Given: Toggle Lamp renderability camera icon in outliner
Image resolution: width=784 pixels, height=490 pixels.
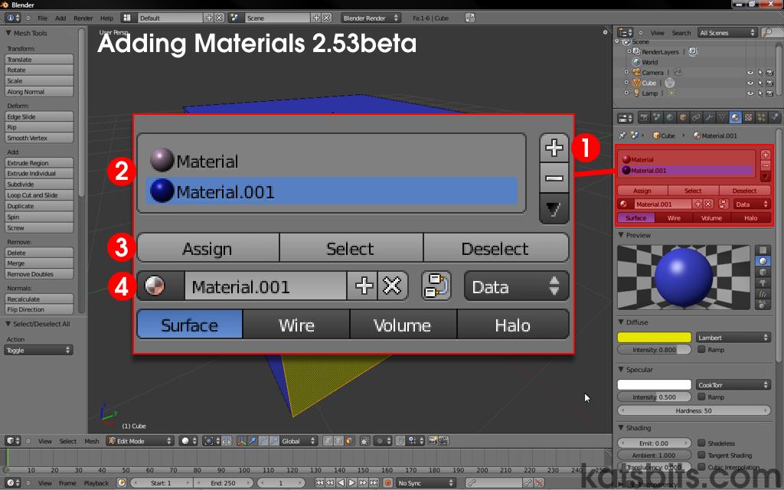Looking at the screenshot, I should [x=770, y=93].
